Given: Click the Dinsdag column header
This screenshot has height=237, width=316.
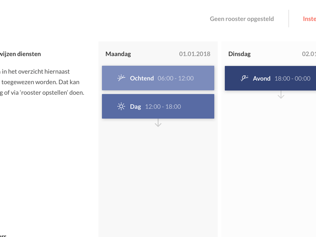Looking at the screenshot, I should 239,54.
